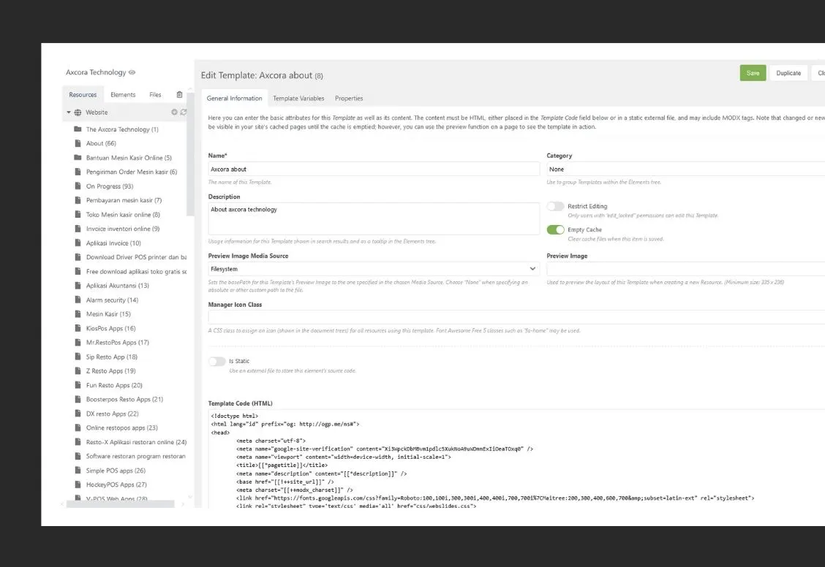Open the trash bin icon tab
Viewport: 825px width, 567px height.
pyautogui.click(x=179, y=94)
